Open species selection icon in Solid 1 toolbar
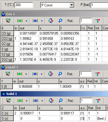This screenshot has width=108, height=122. click(8, 101)
